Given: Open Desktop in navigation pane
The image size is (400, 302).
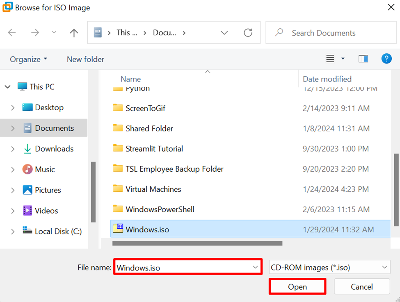Looking at the screenshot, I should coord(49,107).
